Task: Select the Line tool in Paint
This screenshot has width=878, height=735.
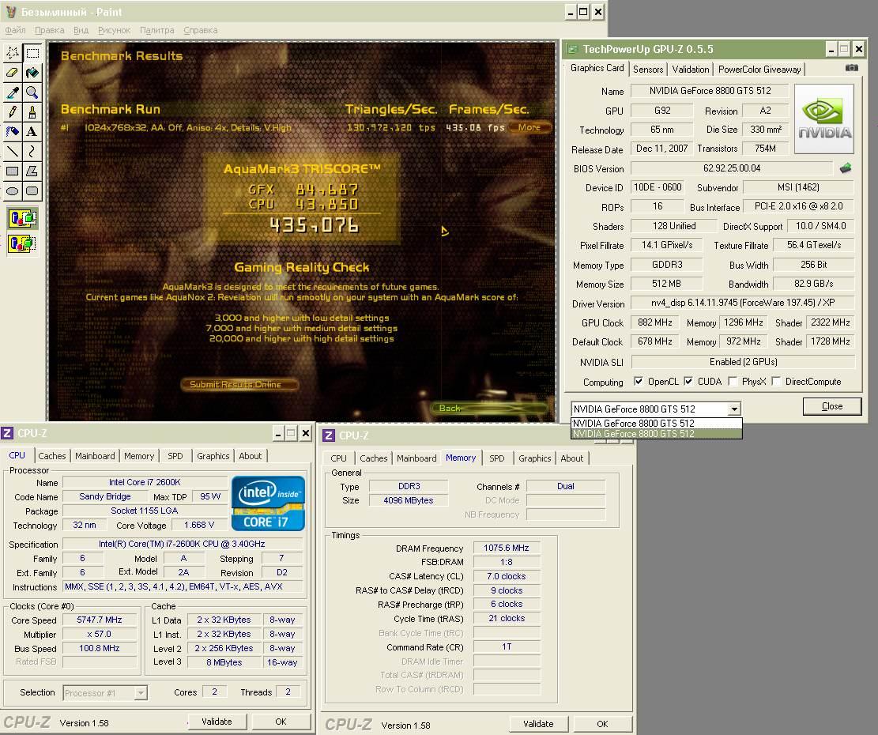Action: click(x=13, y=151)
